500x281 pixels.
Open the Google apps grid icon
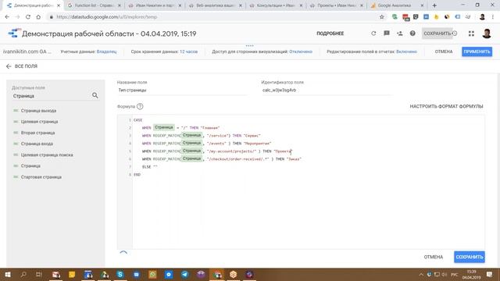[471, 34]
